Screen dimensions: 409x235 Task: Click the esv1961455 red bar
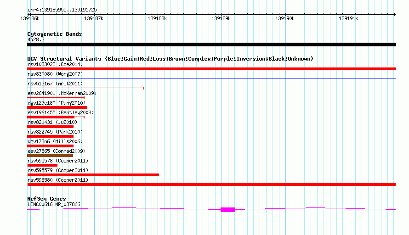point(51,117)
